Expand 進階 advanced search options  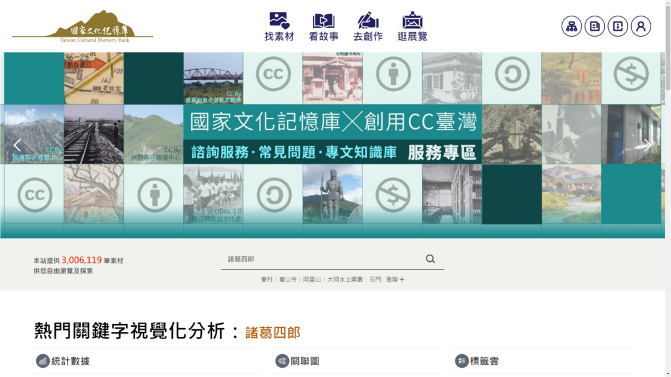[395, 279]
